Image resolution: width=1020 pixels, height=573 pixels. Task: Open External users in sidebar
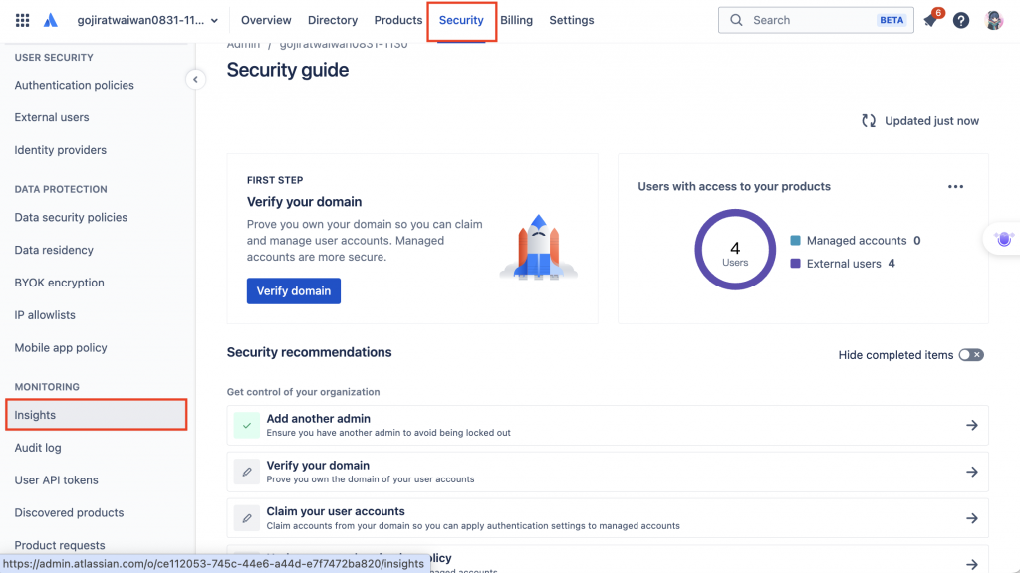[52, 117]
